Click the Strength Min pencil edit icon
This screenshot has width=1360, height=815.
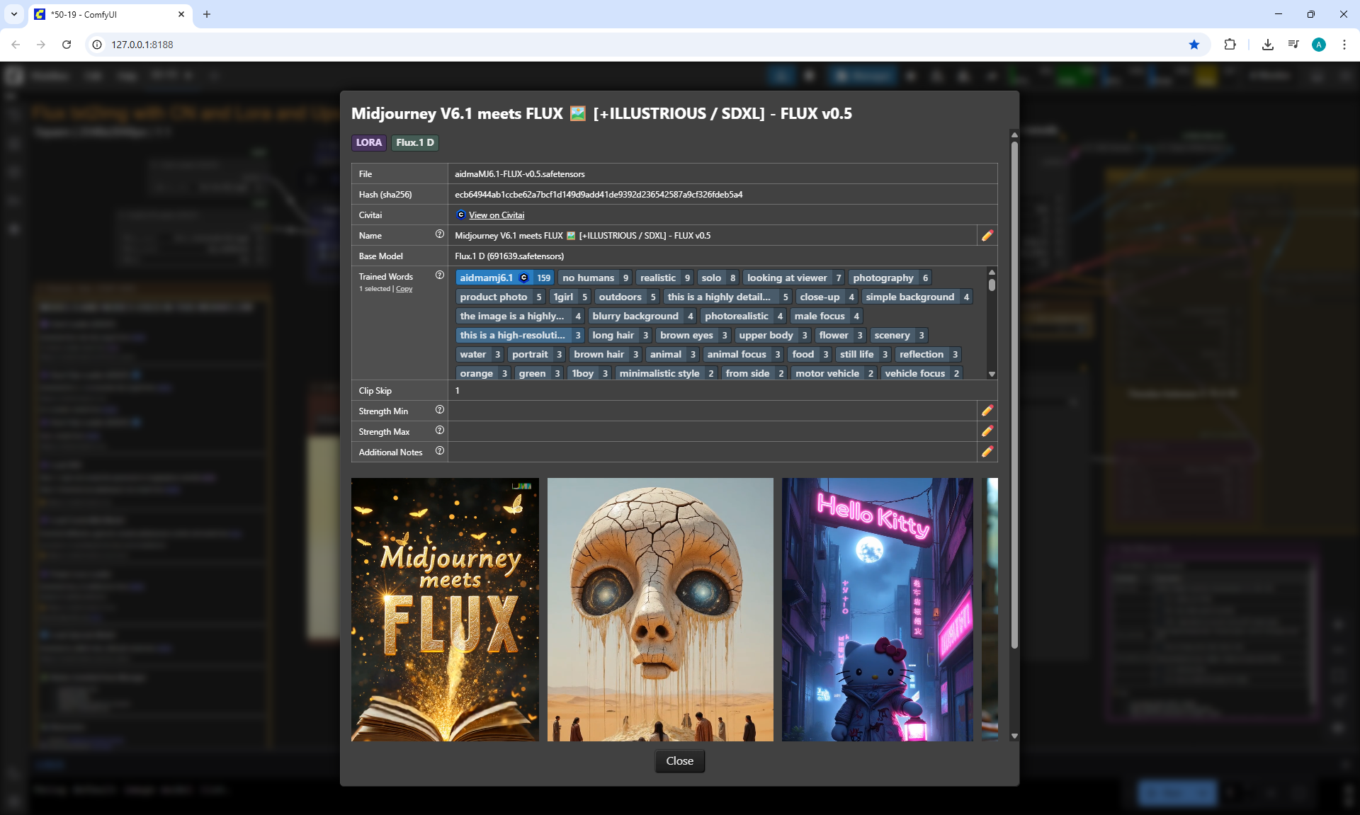click(987, 411)
